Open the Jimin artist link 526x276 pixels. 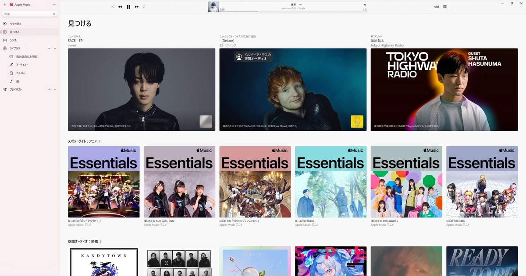pyautogui.click(x=72, y=45)
